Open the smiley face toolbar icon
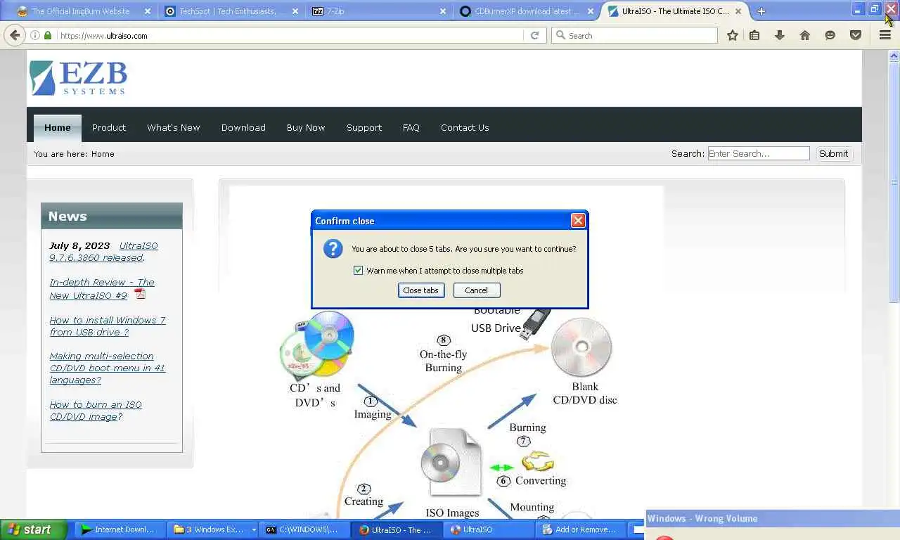 pyautogui.click(x=830, y=35)
